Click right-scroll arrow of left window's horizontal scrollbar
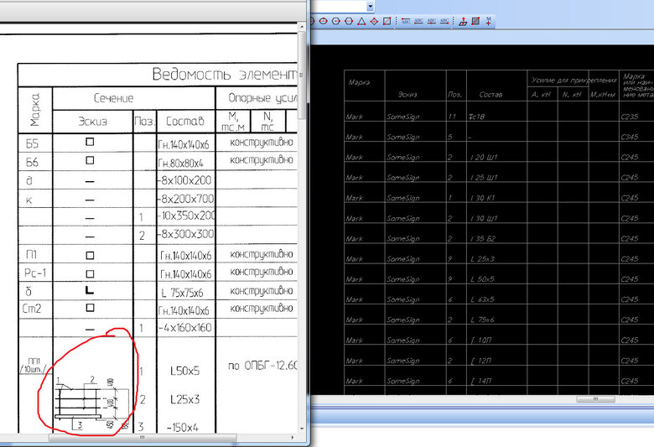This screenshot has width=654, height=447. 293,438
